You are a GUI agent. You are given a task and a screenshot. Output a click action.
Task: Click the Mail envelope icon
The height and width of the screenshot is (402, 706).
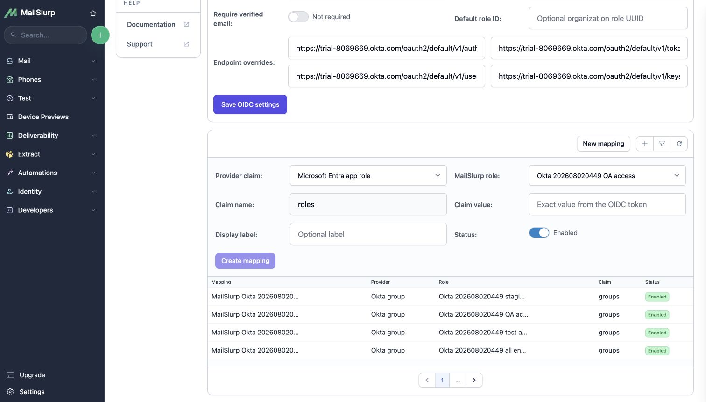pyautogui.click(x=10, y=61)
